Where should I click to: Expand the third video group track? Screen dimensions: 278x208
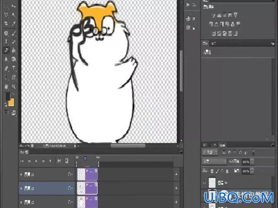coord(21,202)
